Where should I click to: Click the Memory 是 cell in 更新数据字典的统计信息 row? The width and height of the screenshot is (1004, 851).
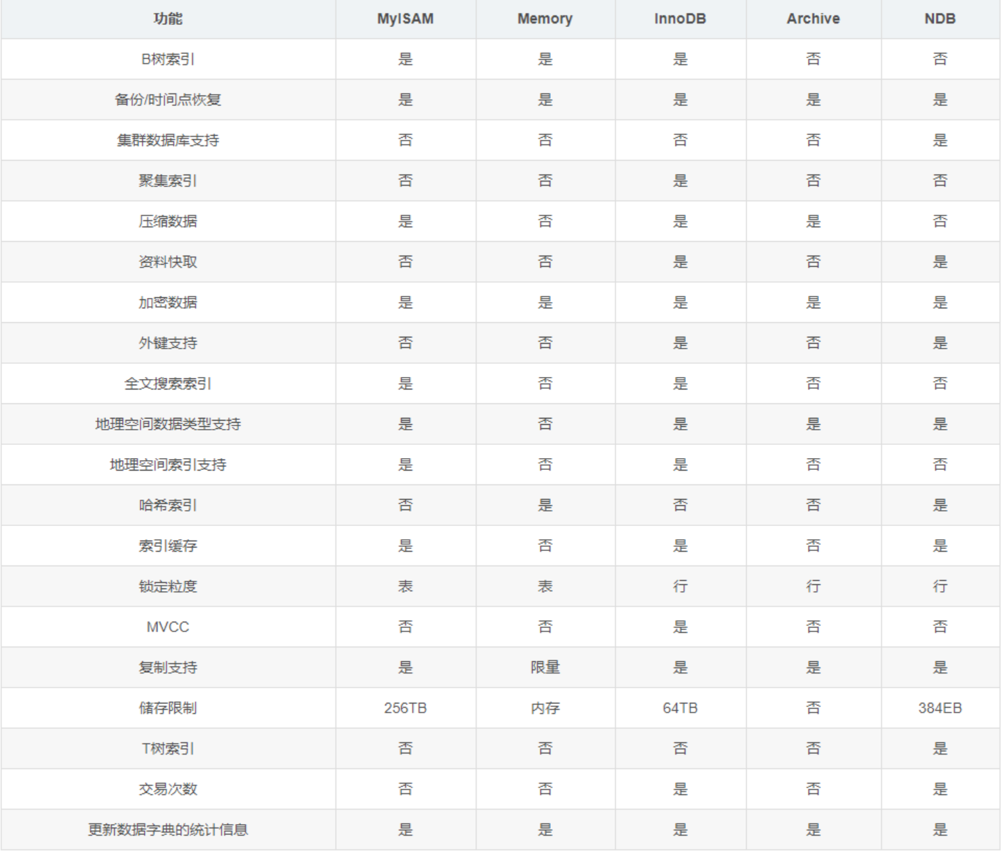(x=545, y=830)
